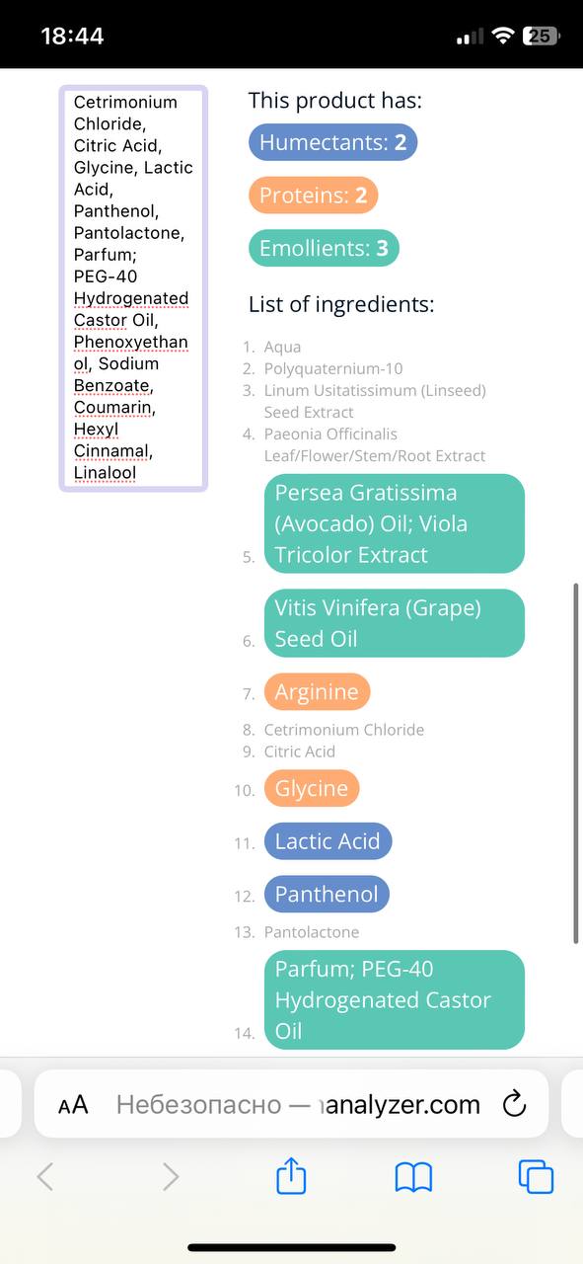Tap Vitis Vinifera (Grape) Seed Oil tag
The image size is (583, 1264).
tap(395, 623)
